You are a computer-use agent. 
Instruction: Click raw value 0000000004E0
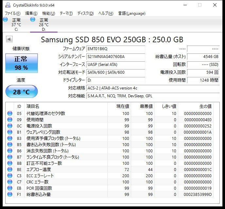point(198,120)
